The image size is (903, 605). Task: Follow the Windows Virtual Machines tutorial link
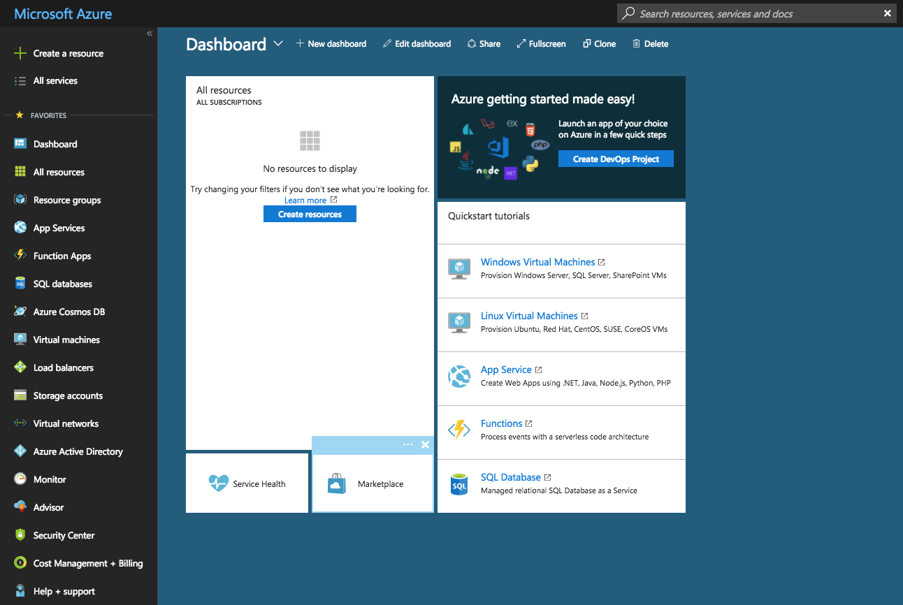[x=537, y=262]
